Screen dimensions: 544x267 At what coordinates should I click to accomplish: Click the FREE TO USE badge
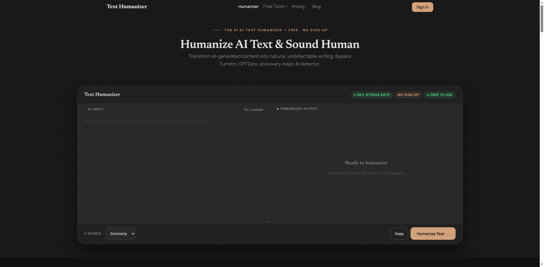tap(440, 95)
